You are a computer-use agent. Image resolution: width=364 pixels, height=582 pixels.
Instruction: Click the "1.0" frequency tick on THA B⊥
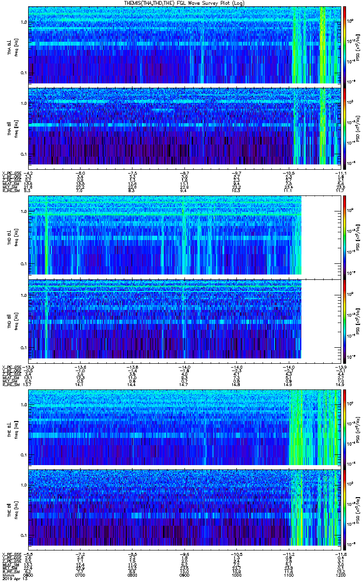pyautogui.click(x=23, y=23)
